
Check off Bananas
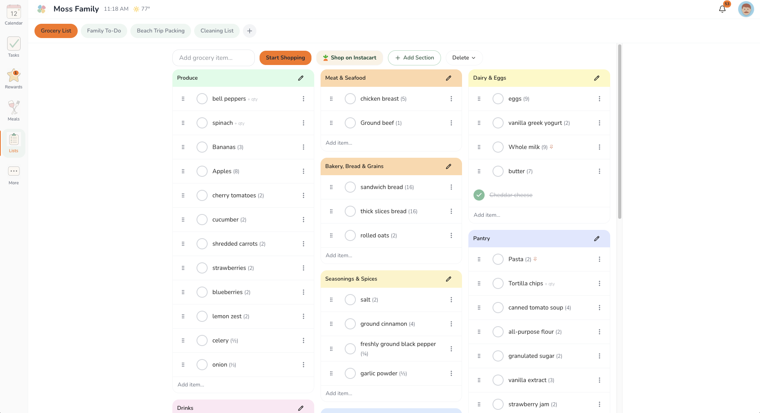[202, 147]
